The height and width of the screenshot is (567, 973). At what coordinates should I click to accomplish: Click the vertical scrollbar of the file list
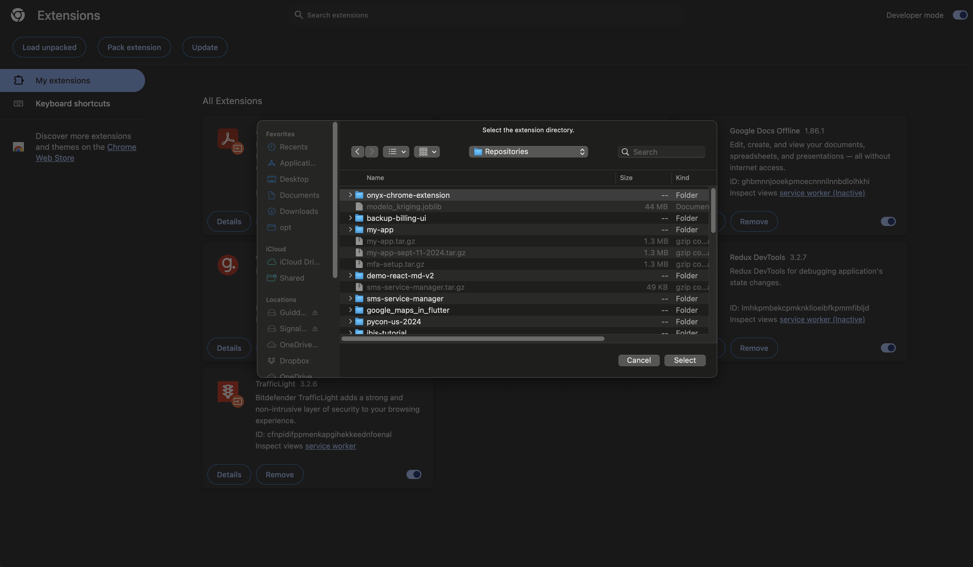[713, 210]
